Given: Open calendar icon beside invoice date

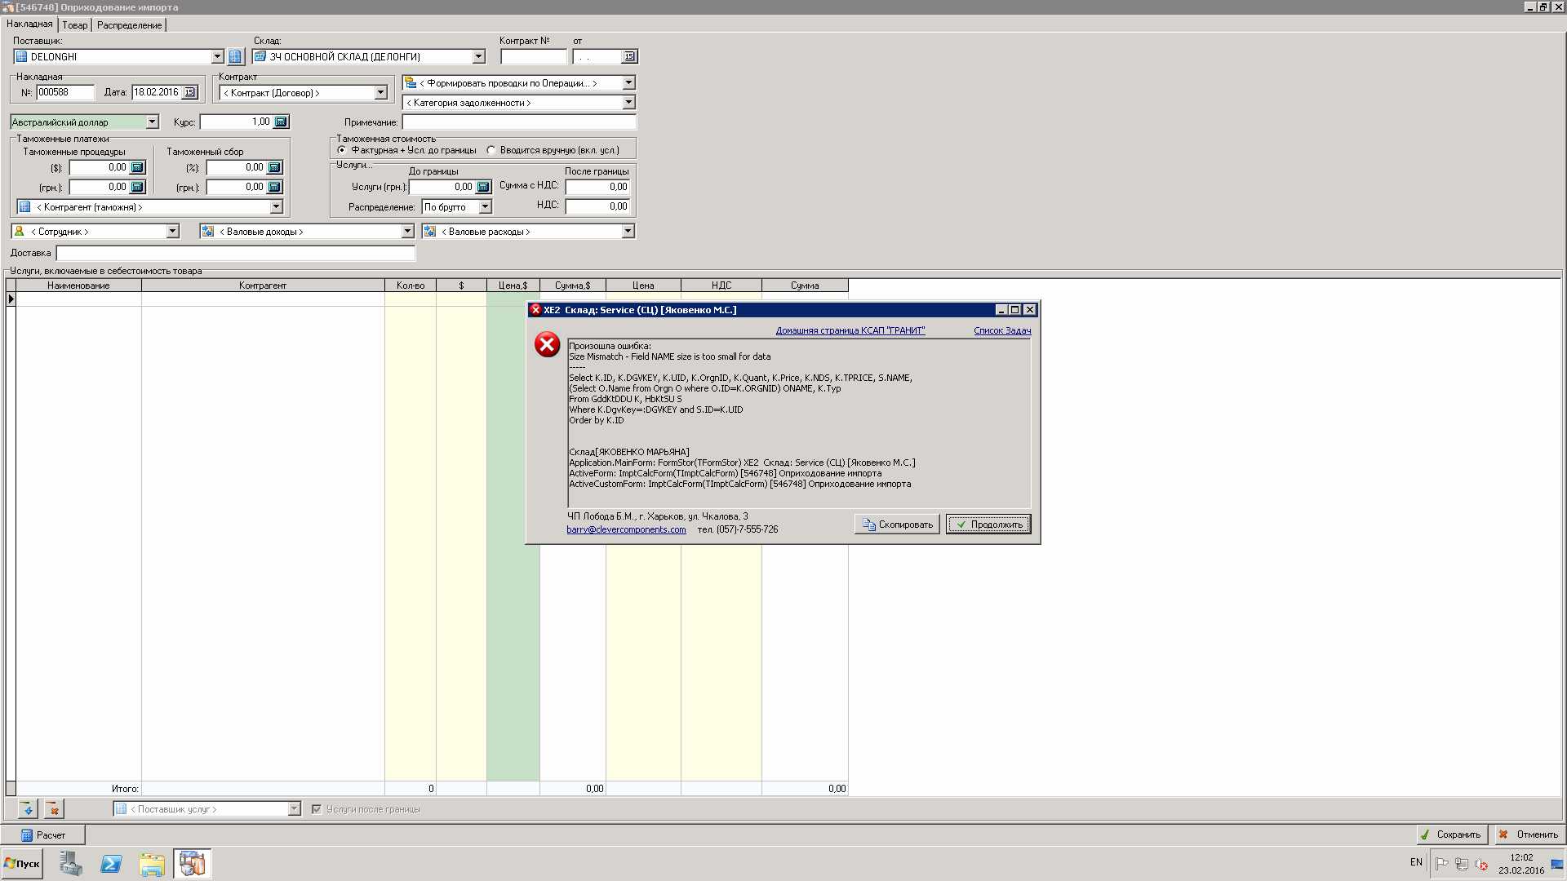Looking at the screenshot, I should 189,92.
